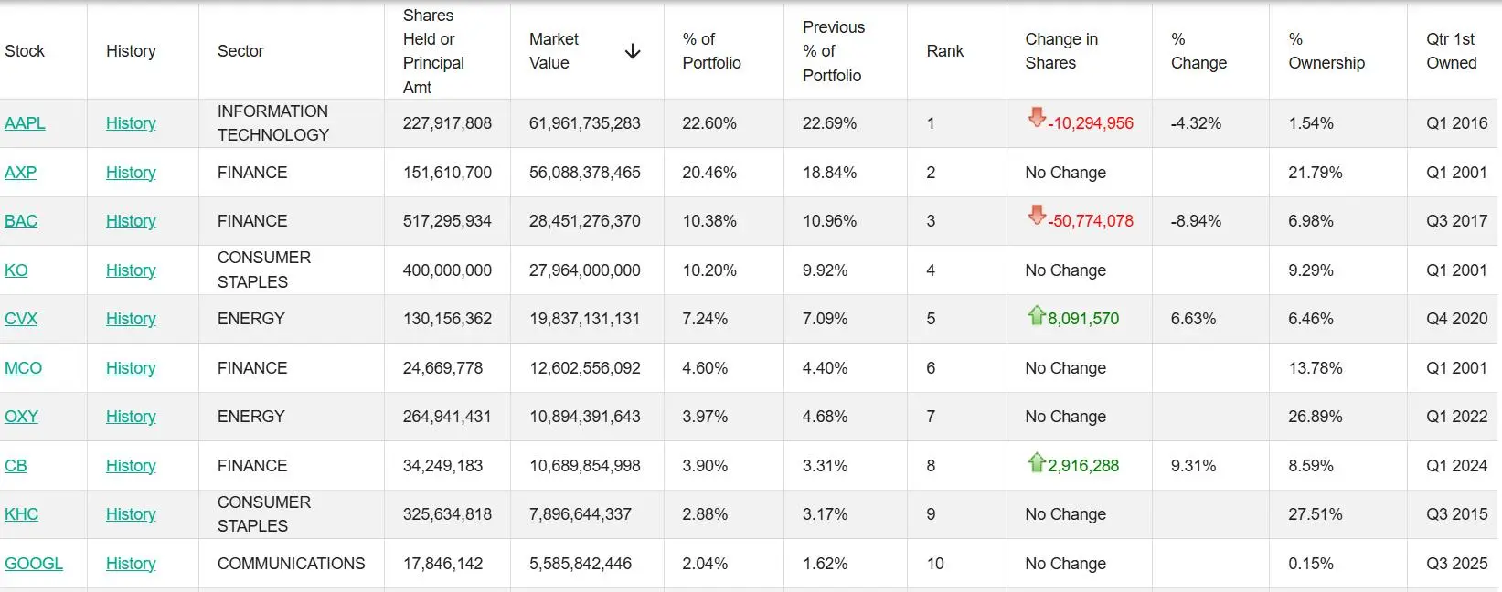Open the GOOGL stock link
Screen dimensions: 1502x592
(x=34, y=564)
